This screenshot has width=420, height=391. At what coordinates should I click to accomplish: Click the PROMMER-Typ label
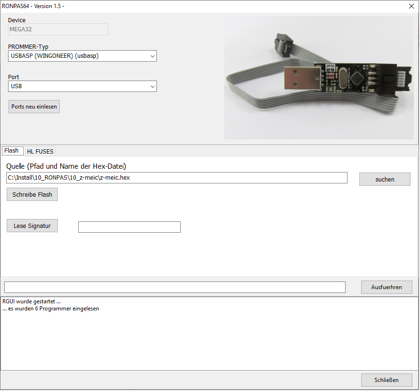click(x=28, y=46)
